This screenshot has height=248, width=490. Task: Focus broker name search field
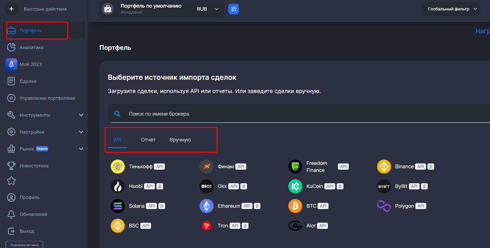click(x=299, y=114)
